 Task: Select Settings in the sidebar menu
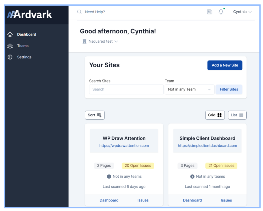pos(24,57)
